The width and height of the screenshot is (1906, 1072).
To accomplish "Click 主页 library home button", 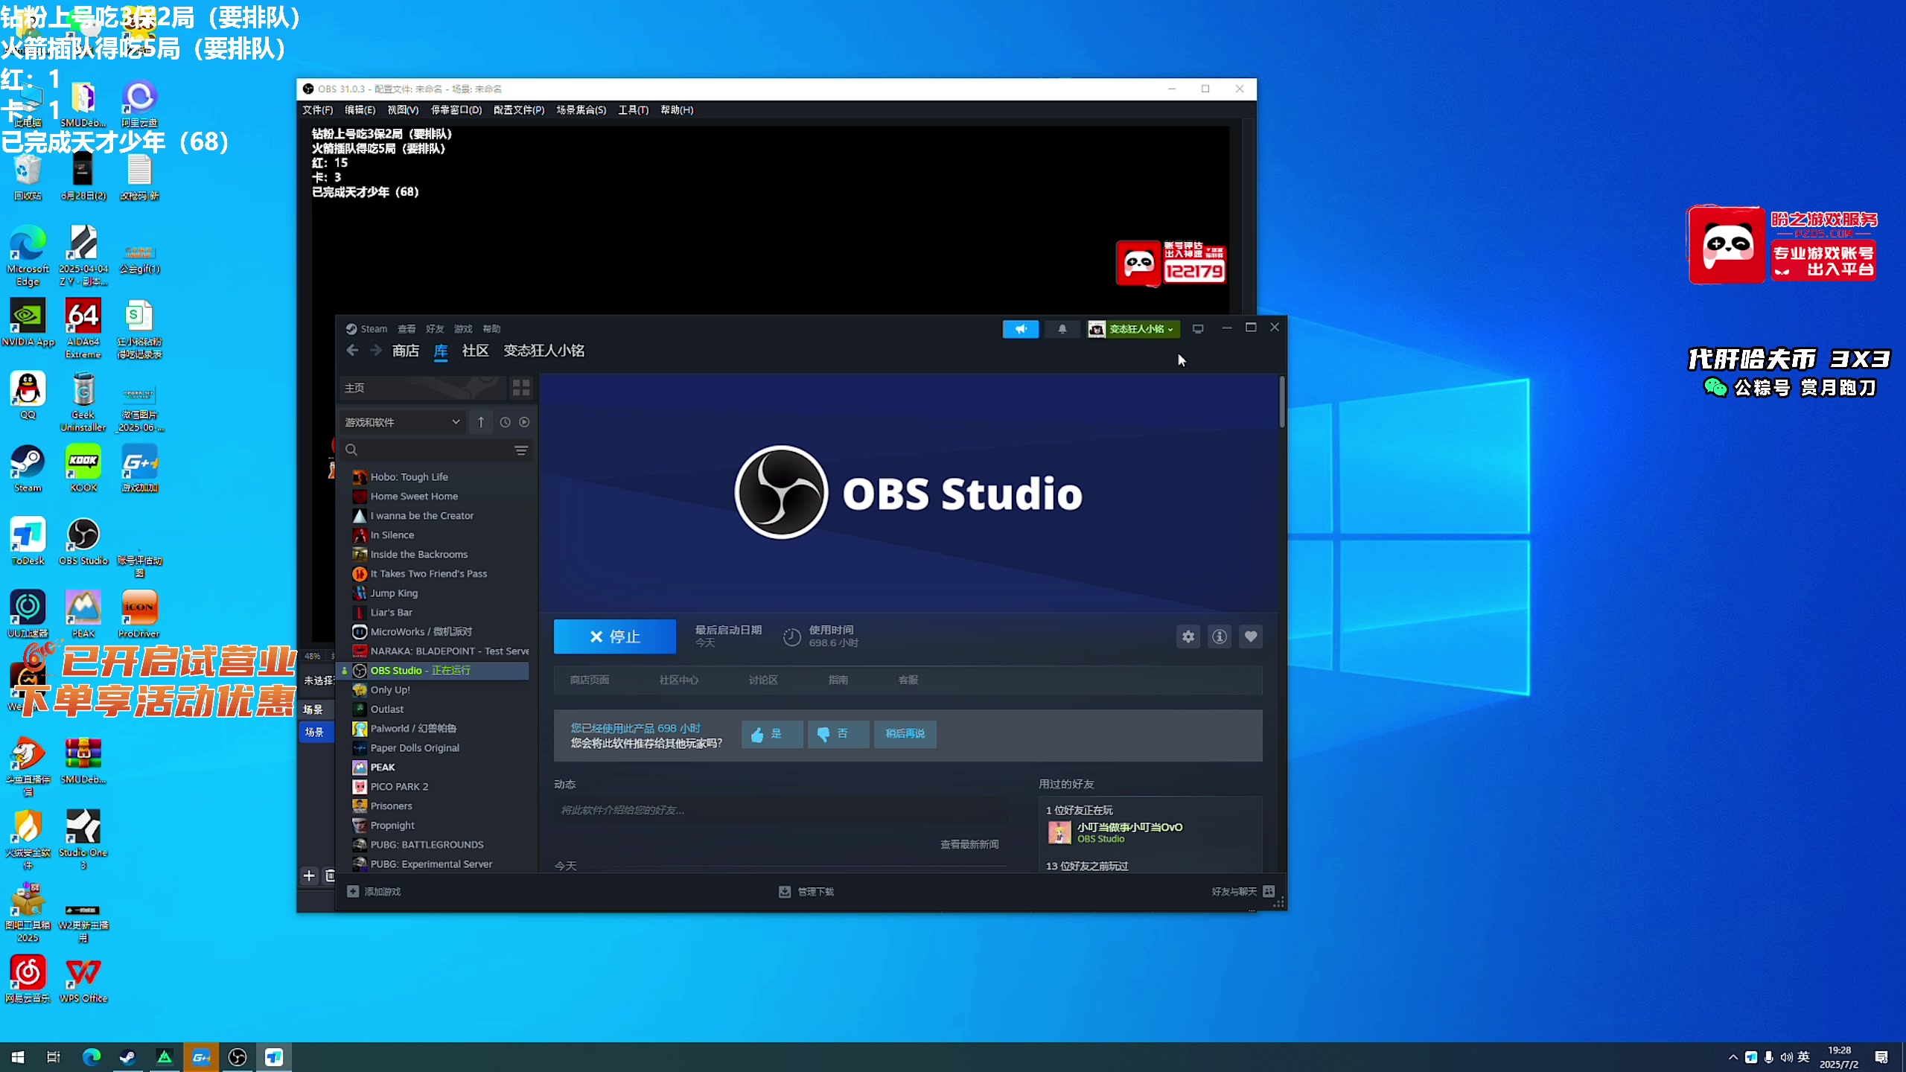I will pos(423,388).
